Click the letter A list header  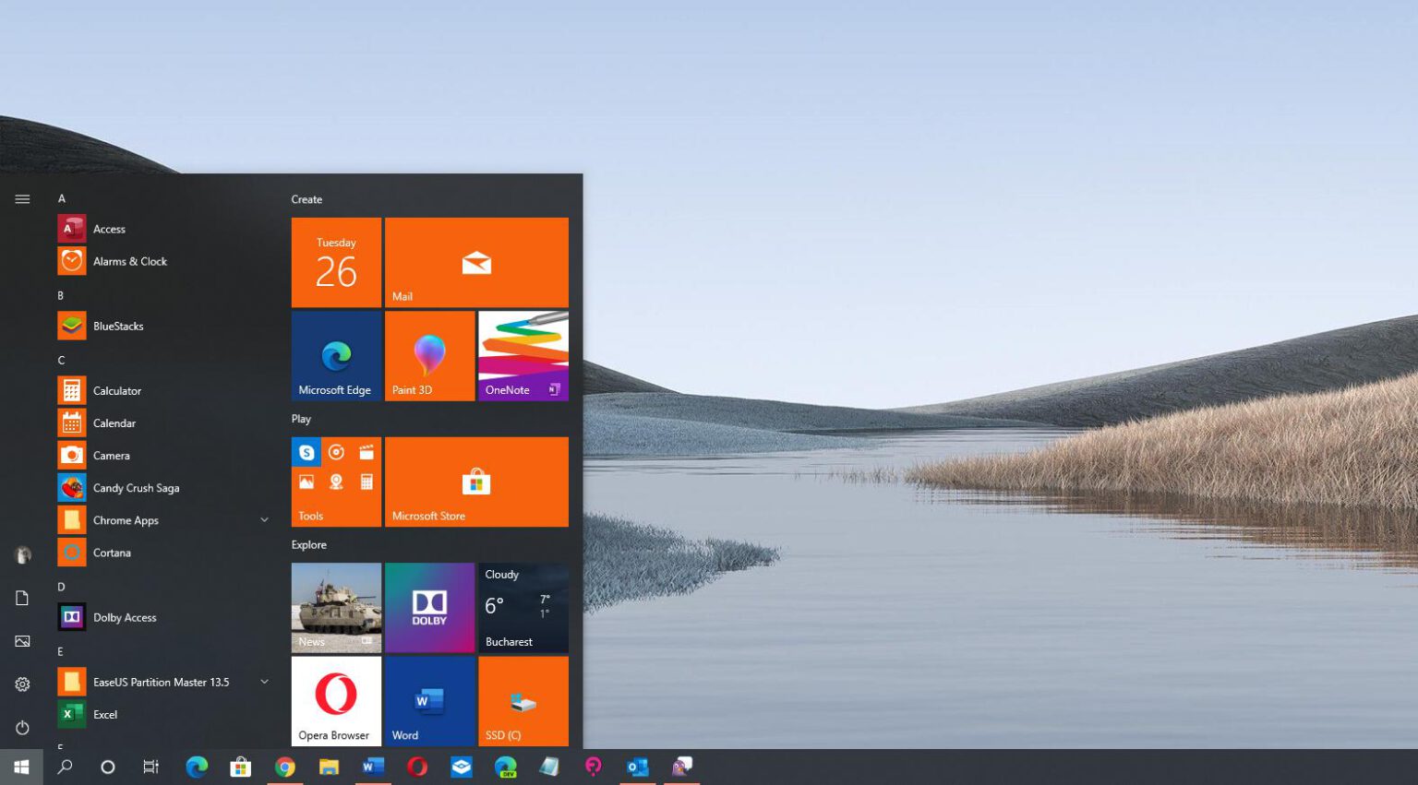coord(62,198)
